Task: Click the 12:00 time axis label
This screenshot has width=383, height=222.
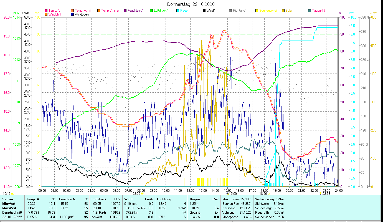Action: coord(191,190)
